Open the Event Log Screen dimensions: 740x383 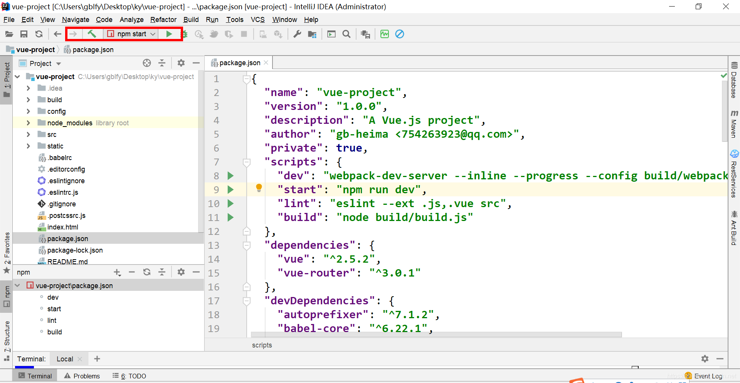(704, 376)
